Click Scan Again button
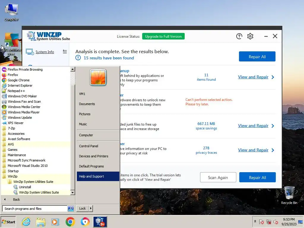The height and width of the screenshot is (228, 304). (218, 178)
